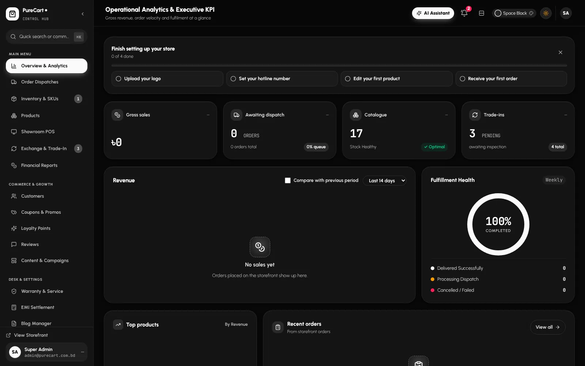
Task: Click the Order Dispatches truck icon
Action: pos(14,82)
